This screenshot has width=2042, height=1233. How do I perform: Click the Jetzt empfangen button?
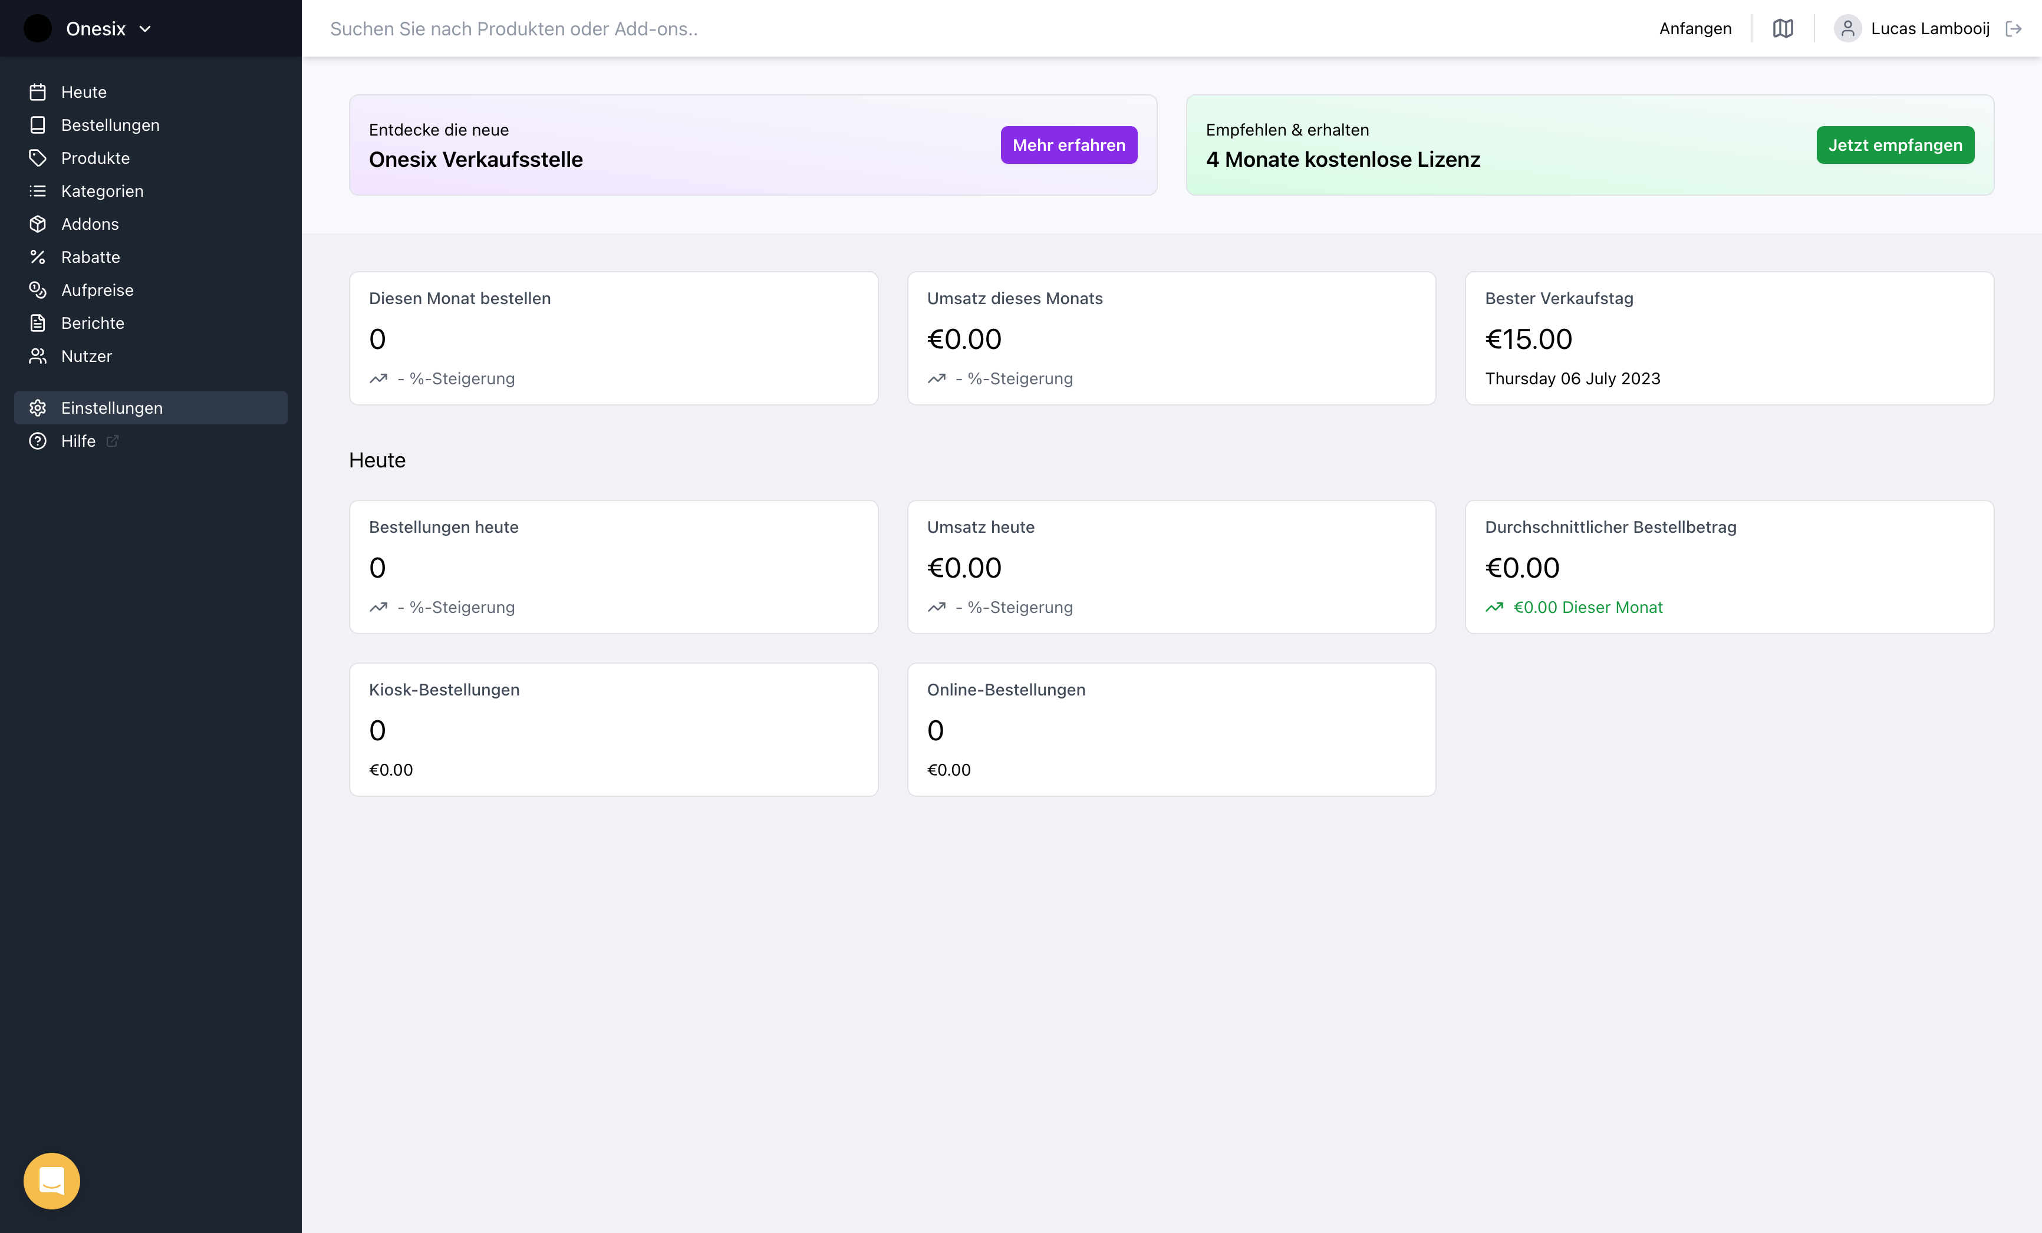click(1895, 145)
